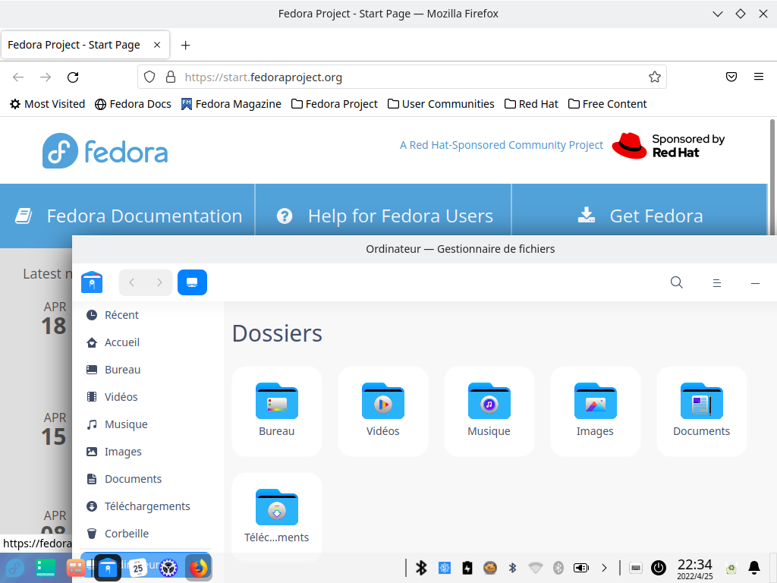This screenshot has height=583, width=777.
Task: Open the file manager options menu icon
Action: [x=716, y=282]
